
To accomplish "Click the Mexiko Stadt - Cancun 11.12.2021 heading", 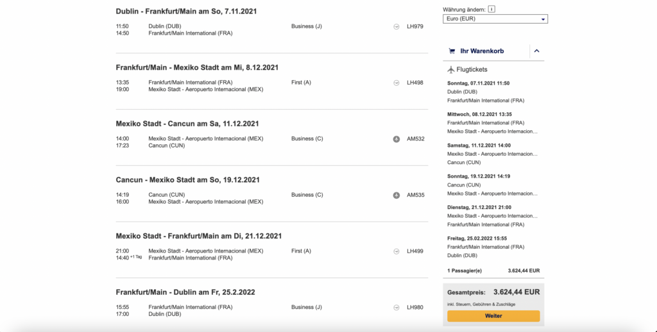I will tap(187, 124).
